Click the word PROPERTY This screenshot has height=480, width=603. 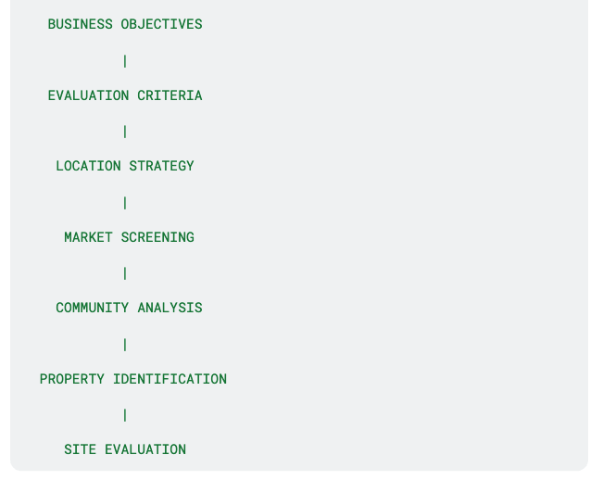pos(72,379)
